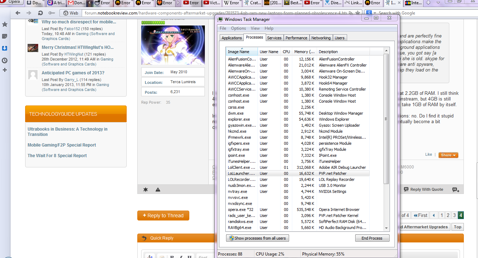Select the dwm.exe process row
Viewport: 478px width, 258px height.
pyautogui.click(x=298, y=113)
